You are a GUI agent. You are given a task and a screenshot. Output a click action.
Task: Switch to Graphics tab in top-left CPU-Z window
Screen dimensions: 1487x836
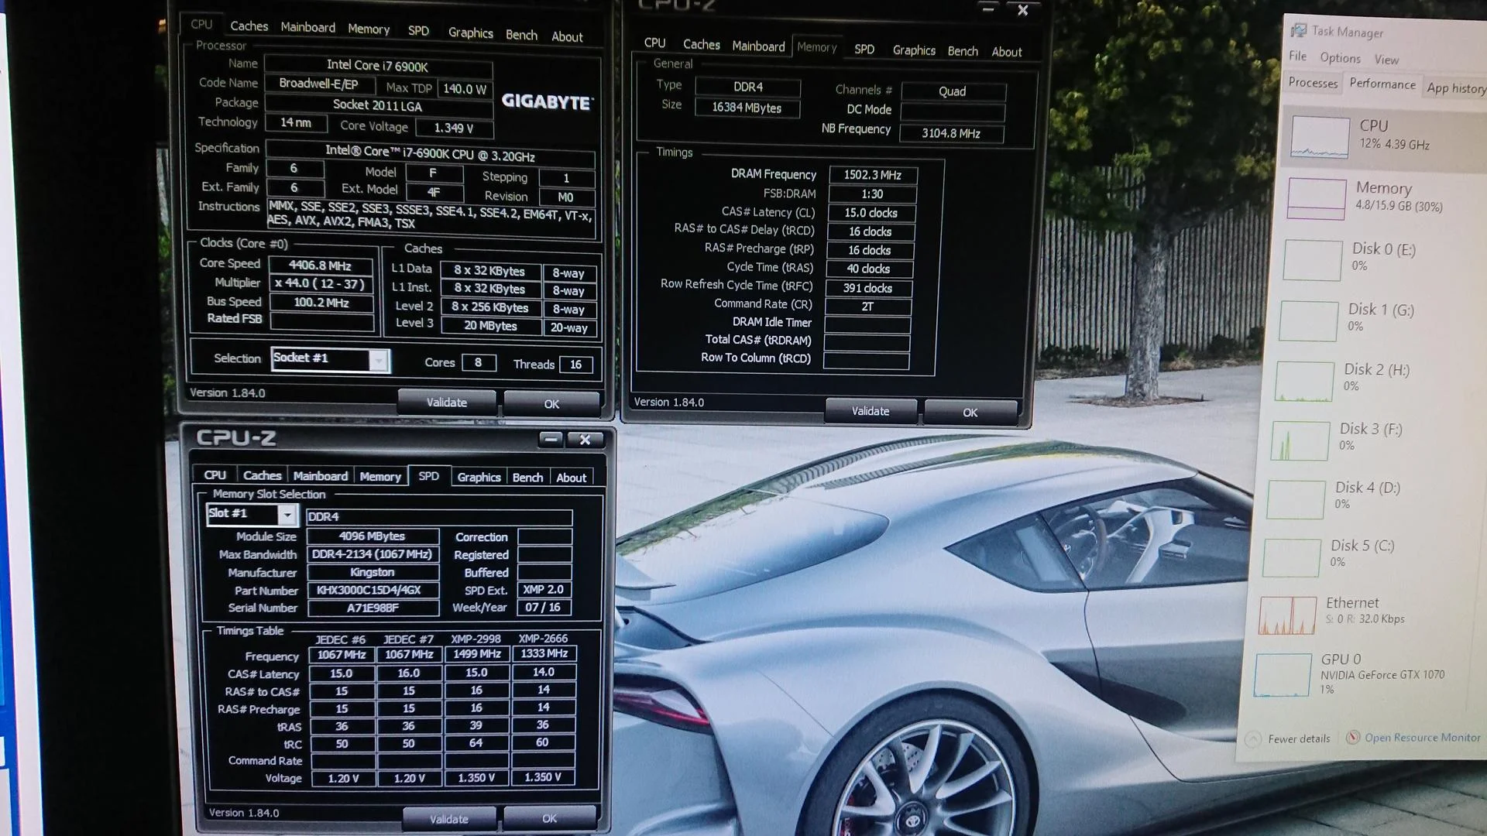[x=470, y=33]
